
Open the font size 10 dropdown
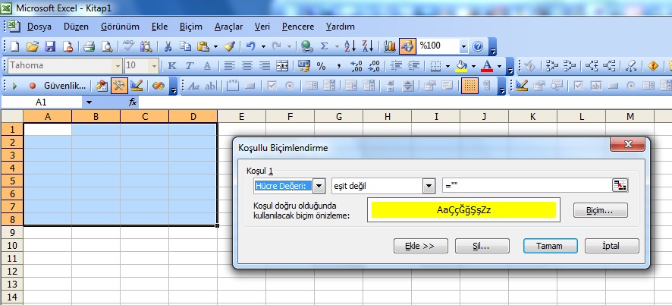[154, 66]
